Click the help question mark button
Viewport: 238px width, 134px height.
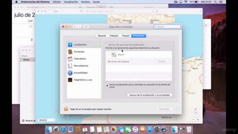pos(177,109)
